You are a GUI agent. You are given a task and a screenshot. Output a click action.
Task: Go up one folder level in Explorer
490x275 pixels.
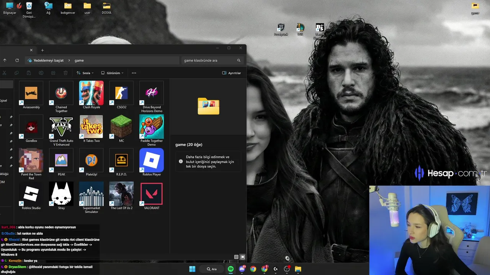[x=5, y=60]
